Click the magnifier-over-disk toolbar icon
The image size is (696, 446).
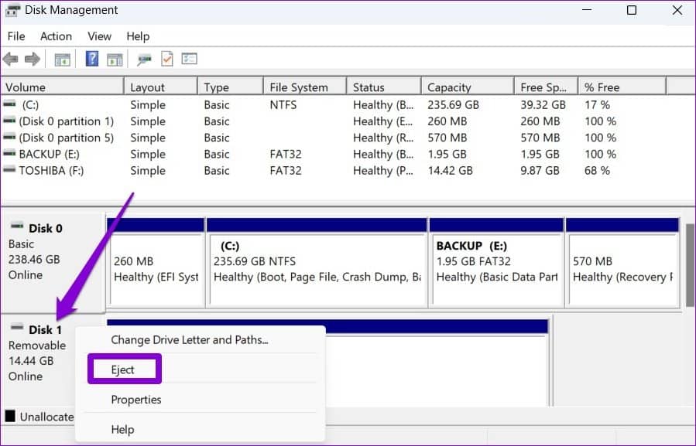pyautogui.click(x=143, y=59)
